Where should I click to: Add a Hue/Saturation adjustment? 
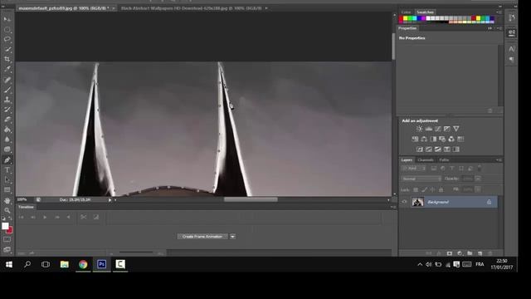tap(415, 139)
